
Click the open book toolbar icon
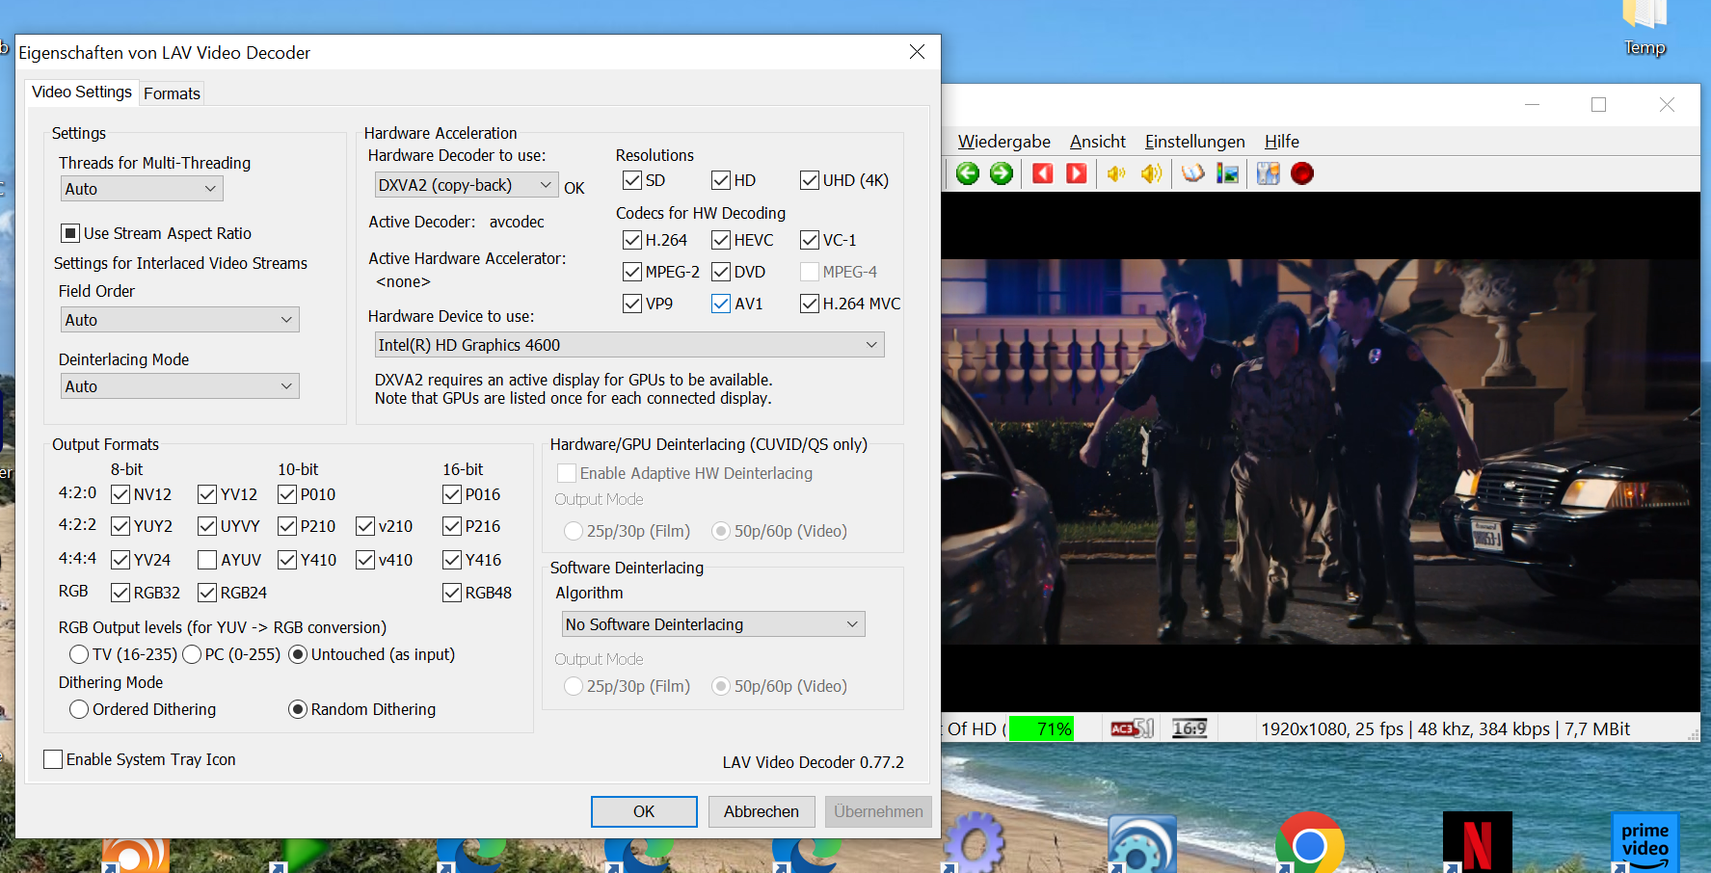coord(1193,173)
